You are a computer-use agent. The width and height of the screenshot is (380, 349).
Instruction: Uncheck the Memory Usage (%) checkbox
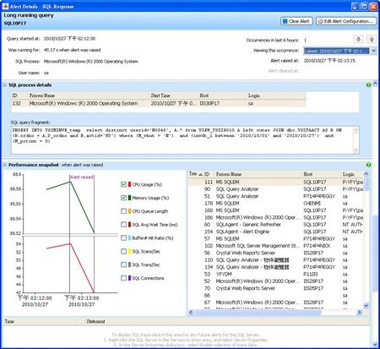coord(123,198)
